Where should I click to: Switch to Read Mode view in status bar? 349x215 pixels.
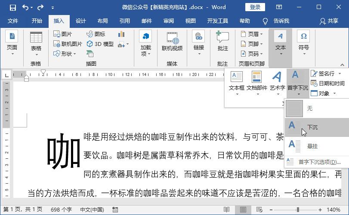tap(227, 209)
